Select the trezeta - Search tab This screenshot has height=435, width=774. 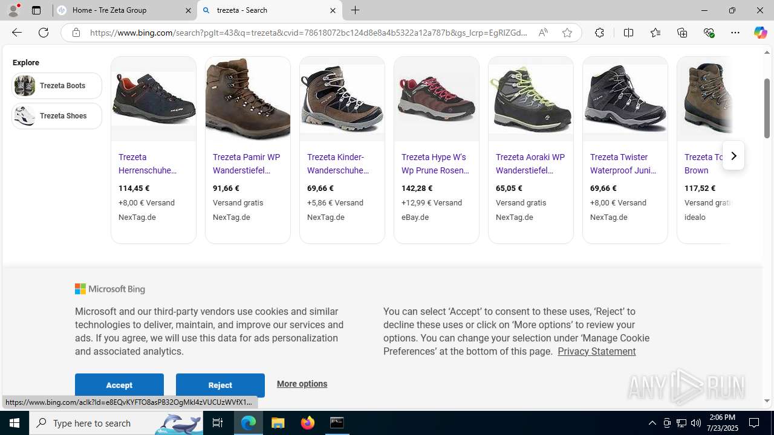(270, 10)
